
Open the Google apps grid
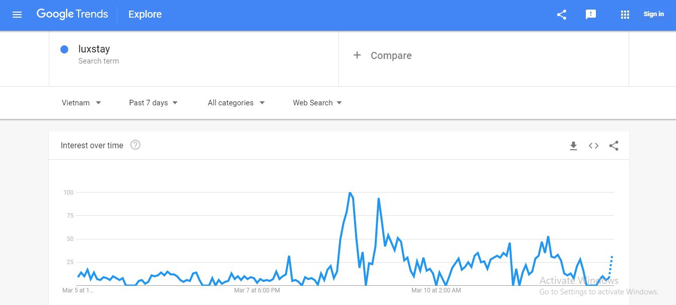pyautogui.click(x=625, y=15)
